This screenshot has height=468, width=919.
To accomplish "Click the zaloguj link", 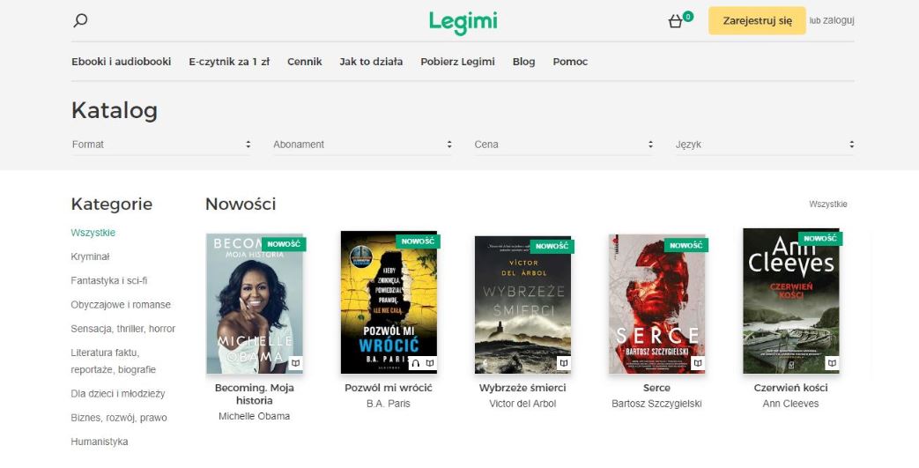I will 839,20.
